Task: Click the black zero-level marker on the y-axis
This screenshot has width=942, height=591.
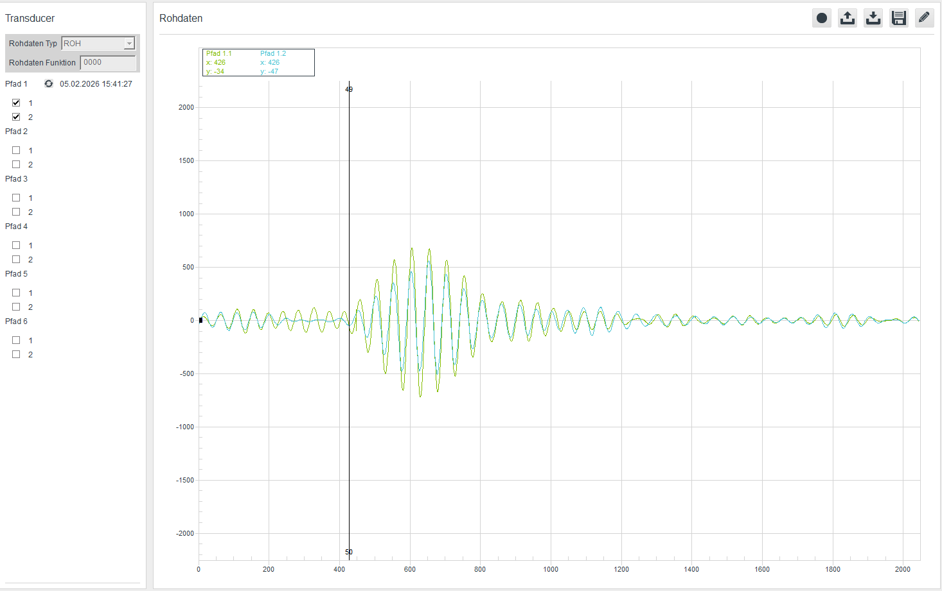Action: click(200, 320)
